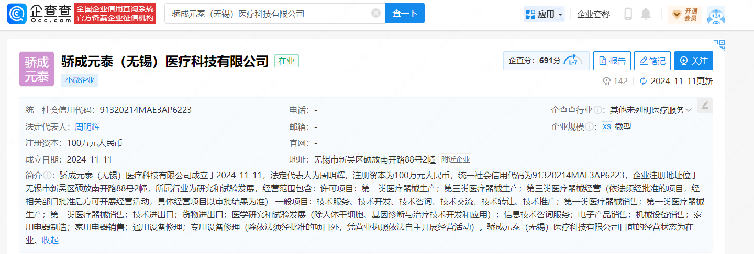This screenshot has height=254, width=754.
Task: Clear the search box with the X icon
Action: (x=376, y=14)
